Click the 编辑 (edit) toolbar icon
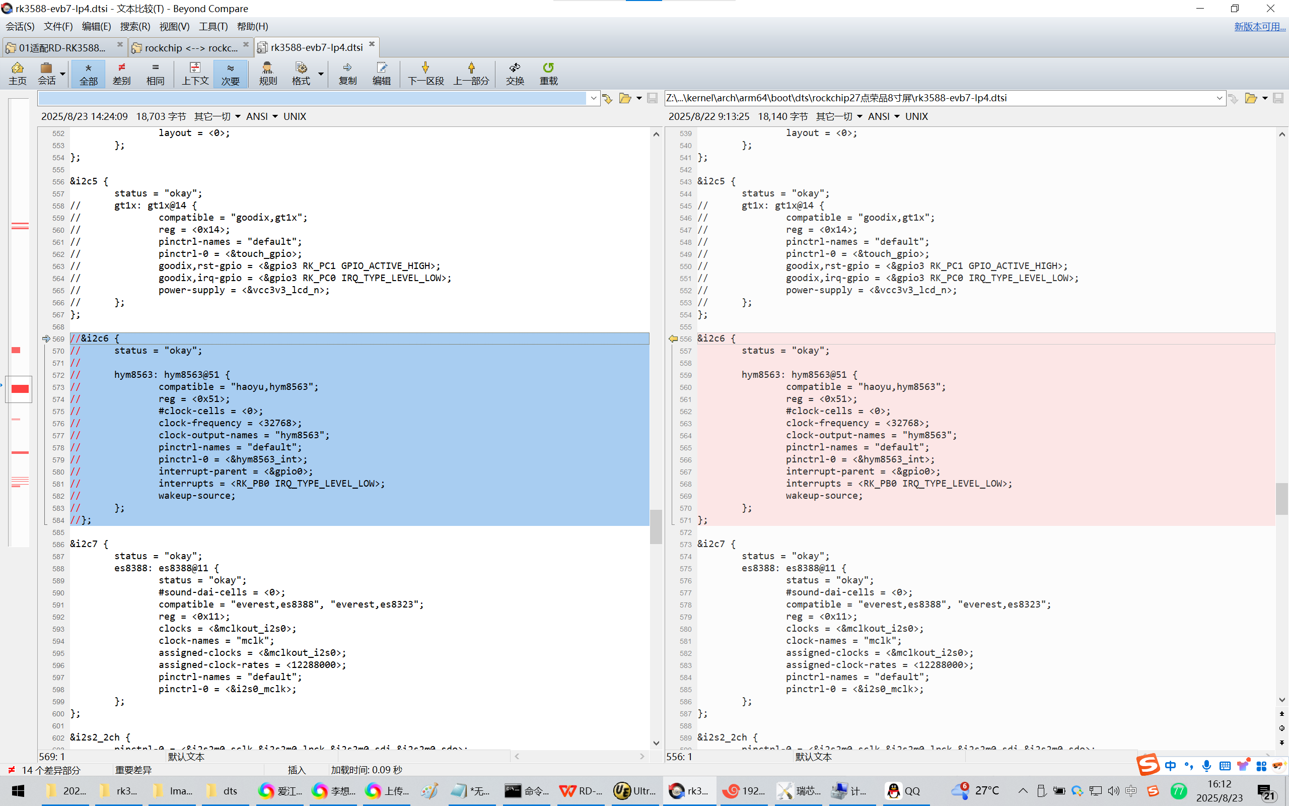Image resolution: width=1289 pixels, height=806 pixels. click(x=381, y=74)
